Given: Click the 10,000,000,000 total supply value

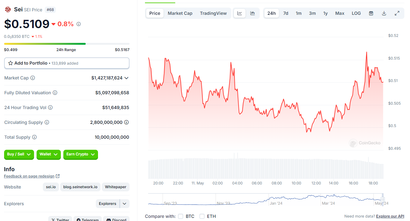Looking at the screenshot, I should pyautogui.click(x=112, y=137).
